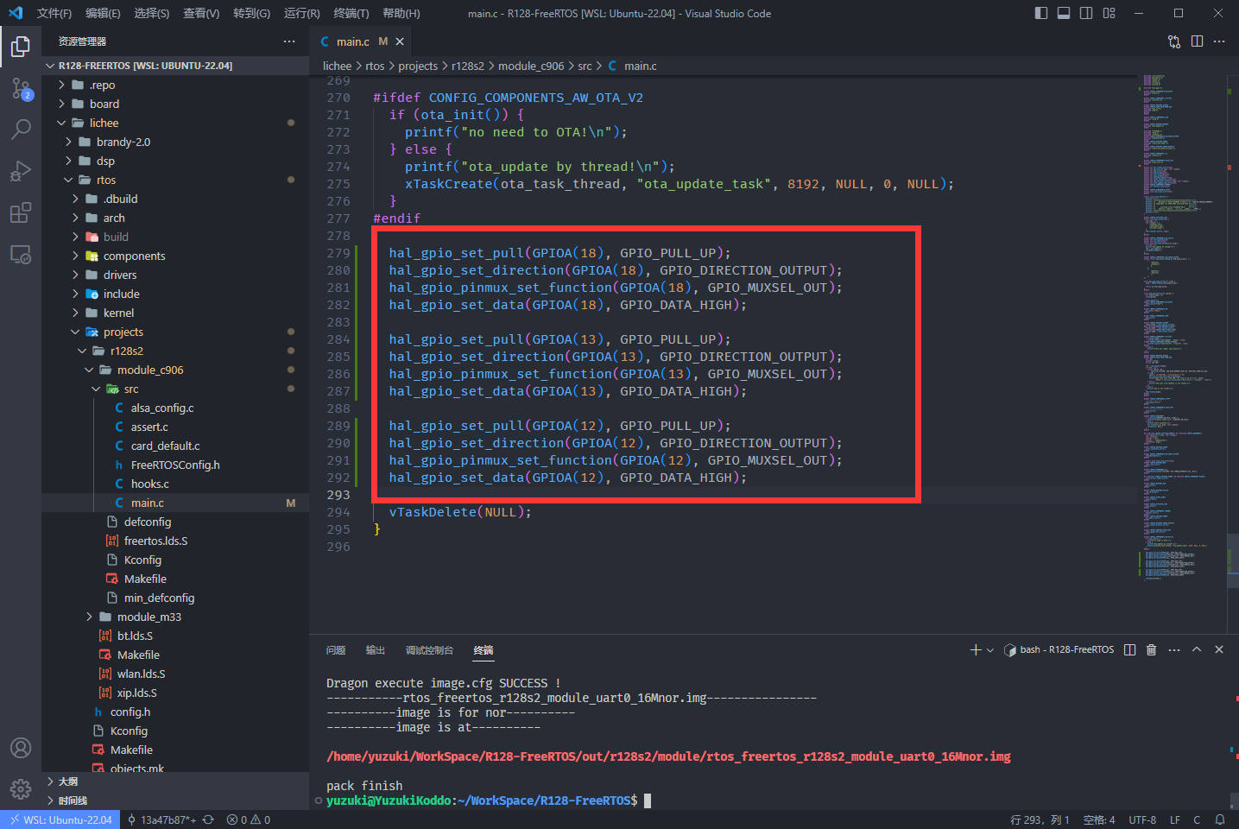Toggle the primary sidebar layout button
Image resolution: width=1239 pixels, height=829 pixels.
(1041, 13)
